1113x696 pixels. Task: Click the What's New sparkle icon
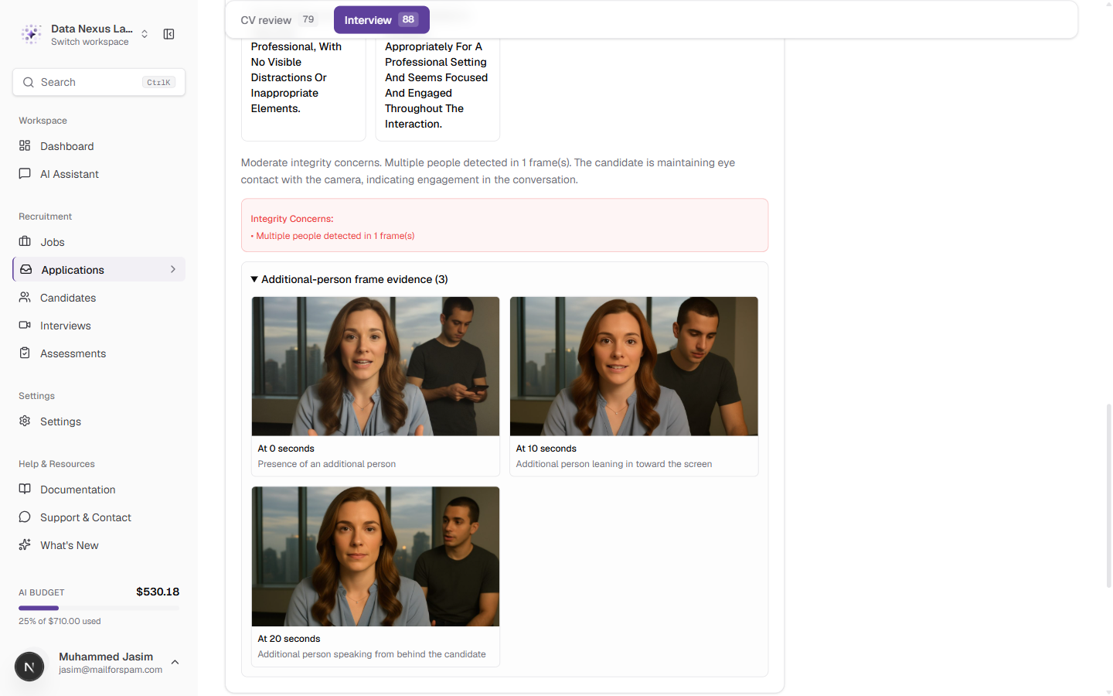pyautogui.click(x=25, y=544)
